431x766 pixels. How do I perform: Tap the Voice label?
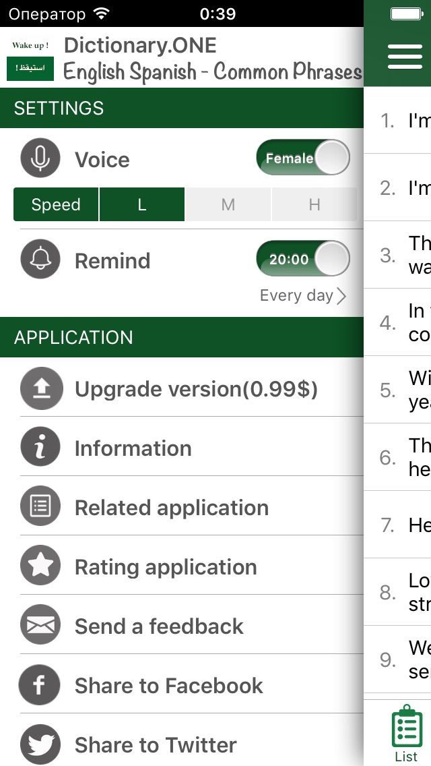(x=102, y=160)
